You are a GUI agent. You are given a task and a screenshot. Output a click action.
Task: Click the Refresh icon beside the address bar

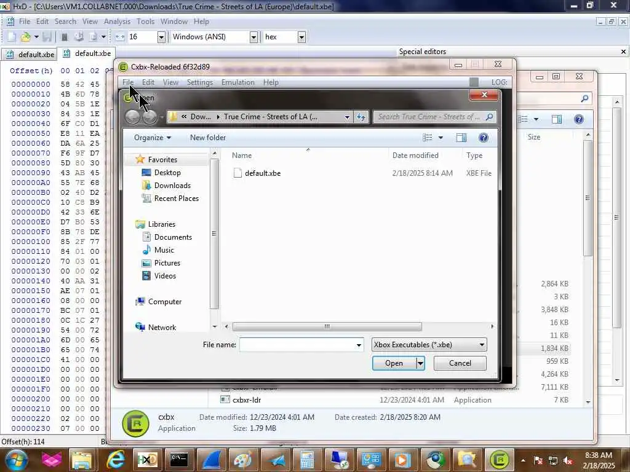[361, 117]
